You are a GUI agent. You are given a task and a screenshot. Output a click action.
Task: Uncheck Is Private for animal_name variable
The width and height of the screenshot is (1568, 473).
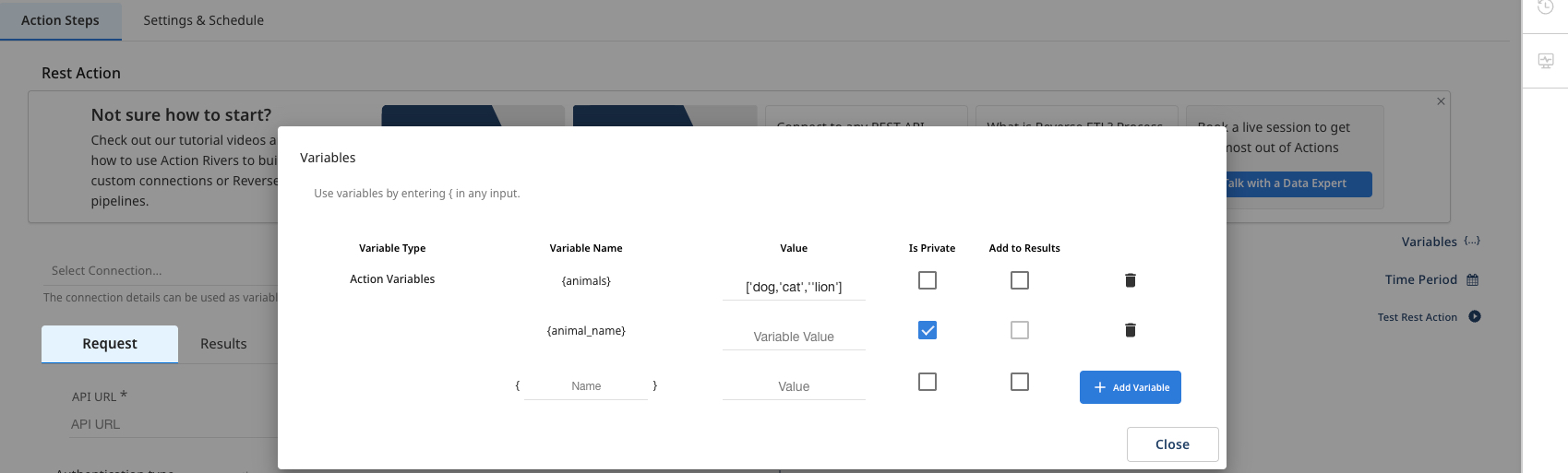(928, 330)
